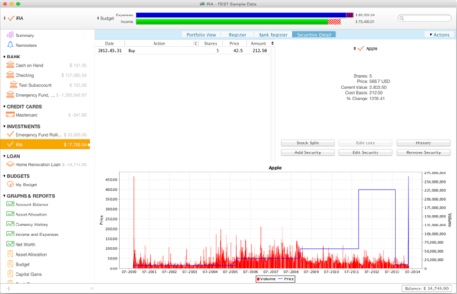Click the blue Expenses budget progress bar
457x294 pixels.
point(245,15)
